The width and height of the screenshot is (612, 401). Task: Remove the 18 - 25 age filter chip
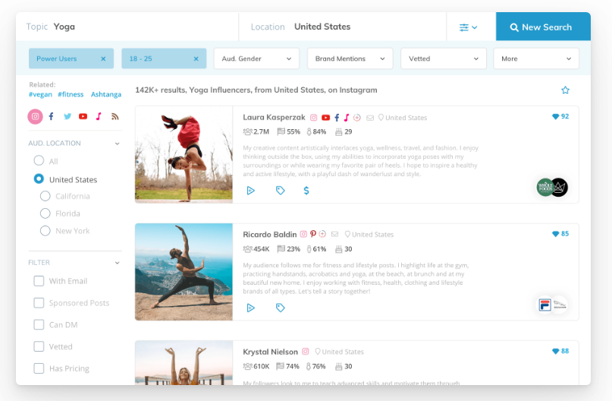[x=196, y=58]
